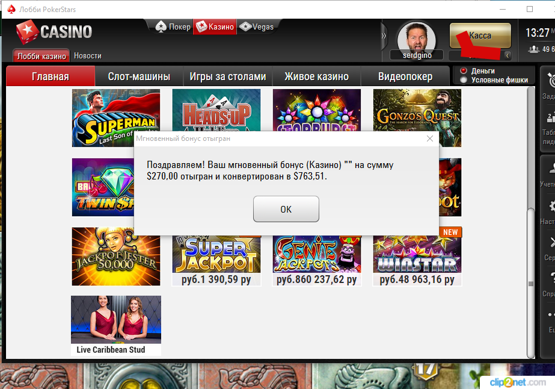Screen dimensions: 555x389
Task: Open the Новости tab
Action: 88,55
